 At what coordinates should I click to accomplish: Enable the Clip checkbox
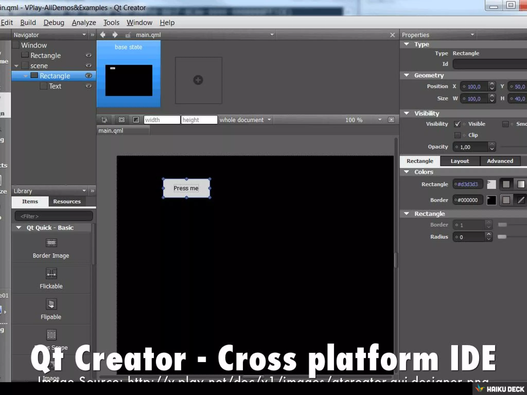click(457, 135)
